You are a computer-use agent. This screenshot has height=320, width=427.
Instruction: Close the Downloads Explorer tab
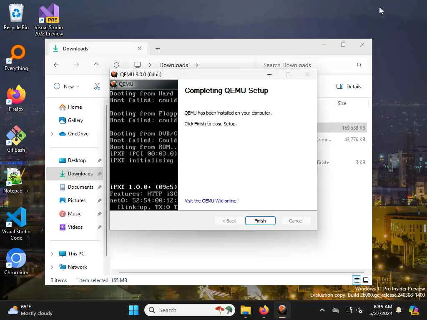pyautogui.click(x=139, y=48)
